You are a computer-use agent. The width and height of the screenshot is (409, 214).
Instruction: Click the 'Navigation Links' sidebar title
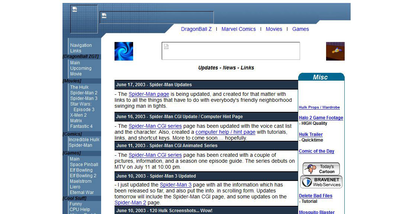tap(81, 48)
